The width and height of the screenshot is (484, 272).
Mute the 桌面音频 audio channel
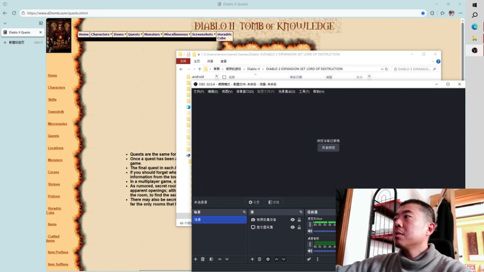(310, 251)
